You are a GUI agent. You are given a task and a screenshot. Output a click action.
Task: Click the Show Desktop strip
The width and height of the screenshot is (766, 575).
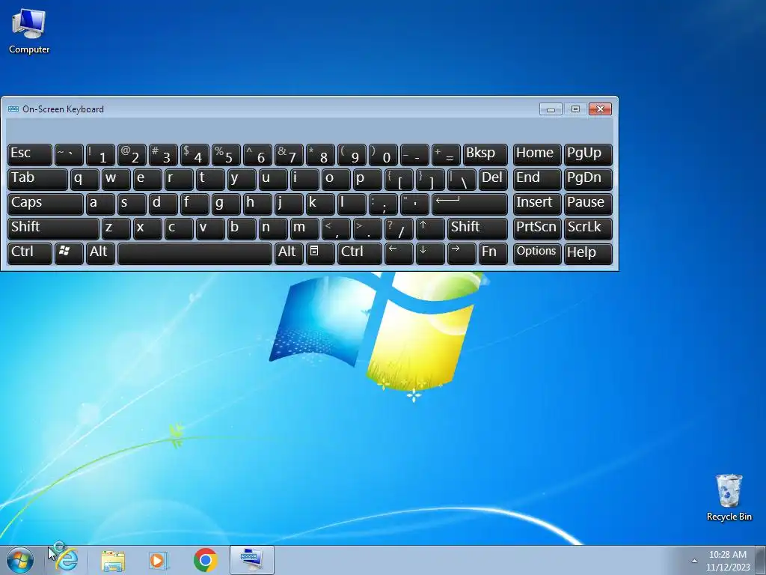pos(761,561)
